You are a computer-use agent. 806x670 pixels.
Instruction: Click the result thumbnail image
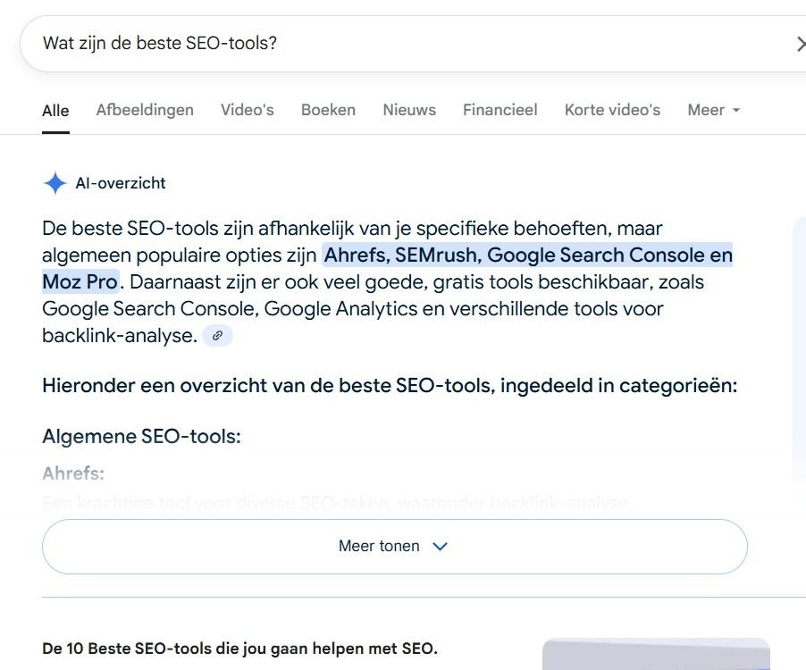click(x=656, y=654)
